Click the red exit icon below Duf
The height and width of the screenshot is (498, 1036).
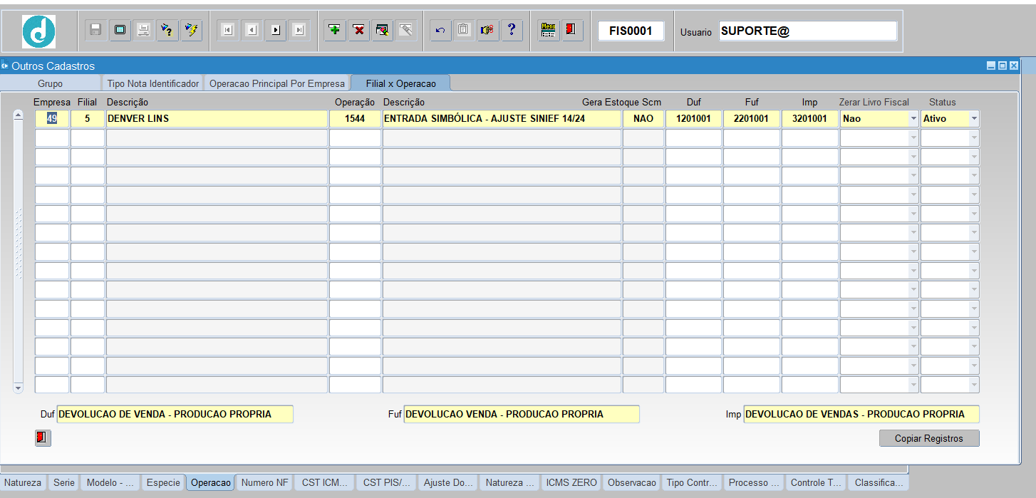(43, 437)
